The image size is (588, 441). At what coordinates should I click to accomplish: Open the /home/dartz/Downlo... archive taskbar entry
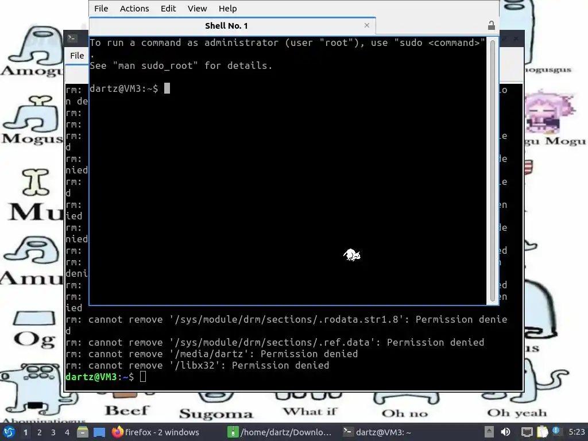(280, 432)
